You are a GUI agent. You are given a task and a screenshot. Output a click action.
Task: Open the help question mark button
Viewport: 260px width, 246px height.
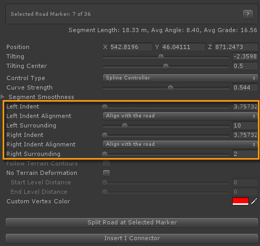pyautogui.click(x=248, y=14)
